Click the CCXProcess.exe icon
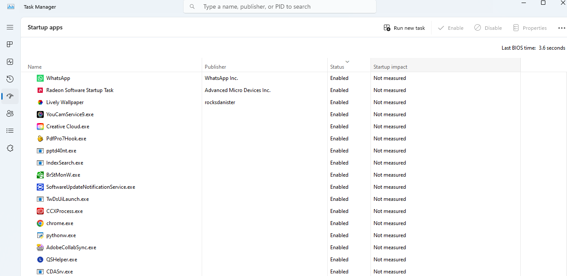567x276 pixels. point(40,211)
